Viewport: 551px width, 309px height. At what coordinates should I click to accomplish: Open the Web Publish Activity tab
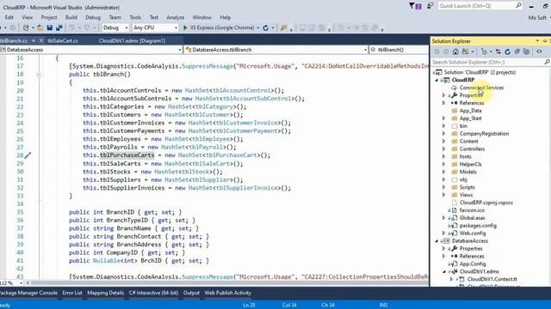click(227, 293)
